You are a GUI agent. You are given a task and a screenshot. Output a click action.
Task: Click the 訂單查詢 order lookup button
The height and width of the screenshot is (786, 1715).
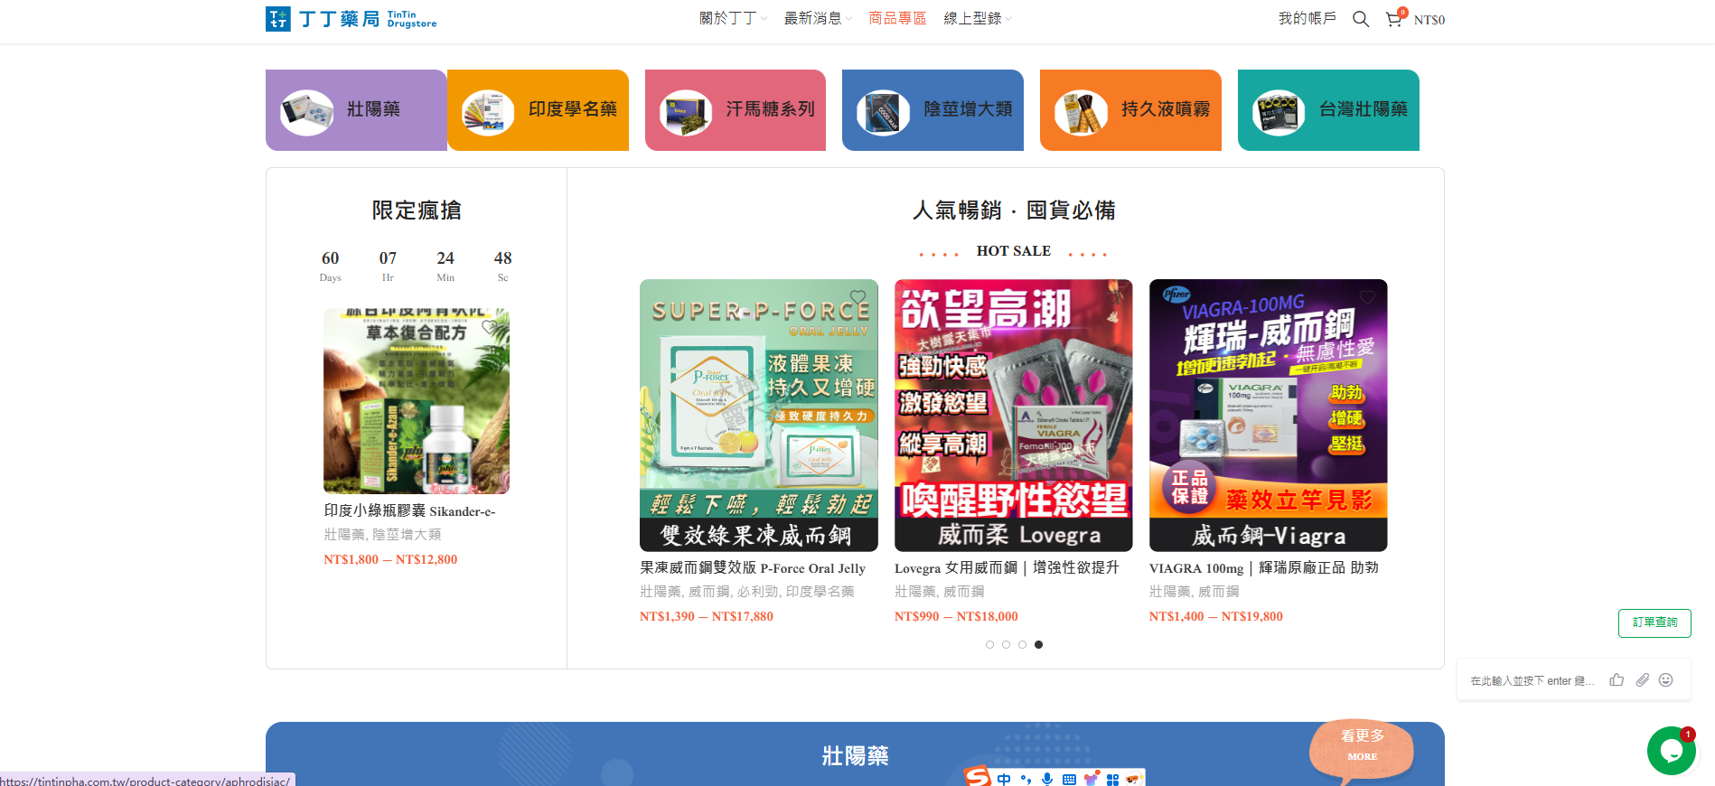coord(1654,622)
